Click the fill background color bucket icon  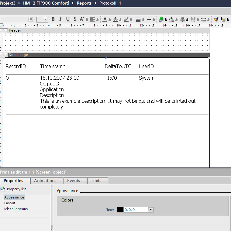(115, 19)
